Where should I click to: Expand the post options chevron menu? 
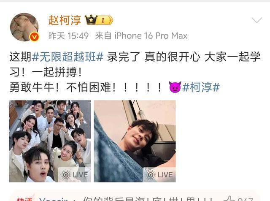click(x=257, y=20)
